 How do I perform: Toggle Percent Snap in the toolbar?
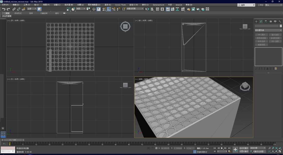pyautogui.click(x=114, y=9)
